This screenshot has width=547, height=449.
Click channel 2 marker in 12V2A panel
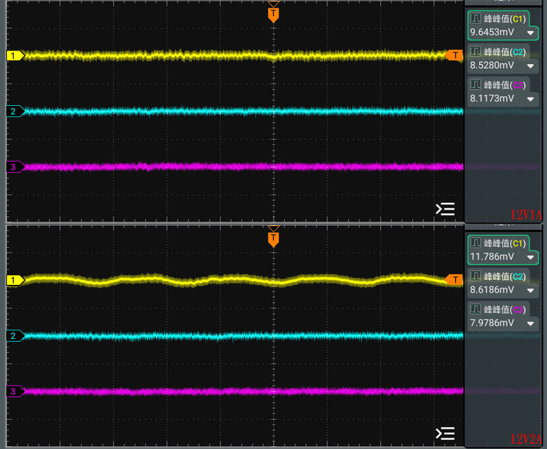coord(15,335)
